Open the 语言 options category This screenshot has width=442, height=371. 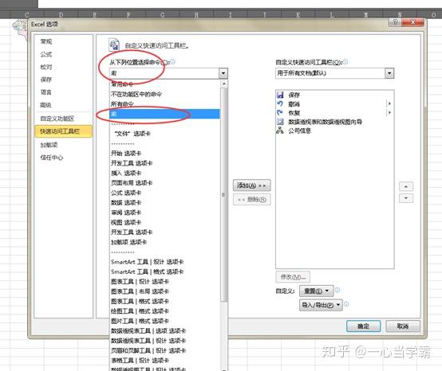(x=46, y=92)
